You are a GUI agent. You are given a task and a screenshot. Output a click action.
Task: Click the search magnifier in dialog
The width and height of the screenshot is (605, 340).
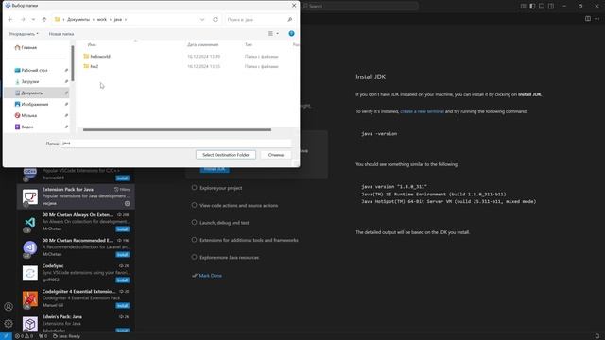290,19
